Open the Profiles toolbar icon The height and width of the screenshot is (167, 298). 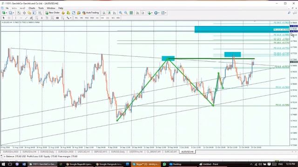click(x=10, y=13)
